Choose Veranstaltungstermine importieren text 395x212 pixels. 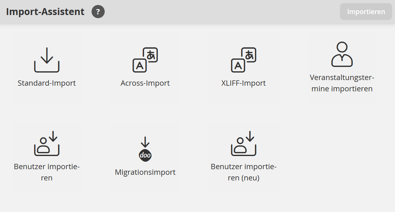click(342, 83)
